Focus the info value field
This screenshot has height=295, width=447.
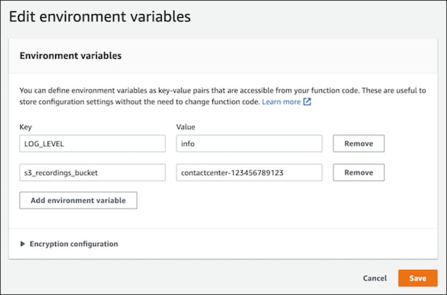(249, 144)
